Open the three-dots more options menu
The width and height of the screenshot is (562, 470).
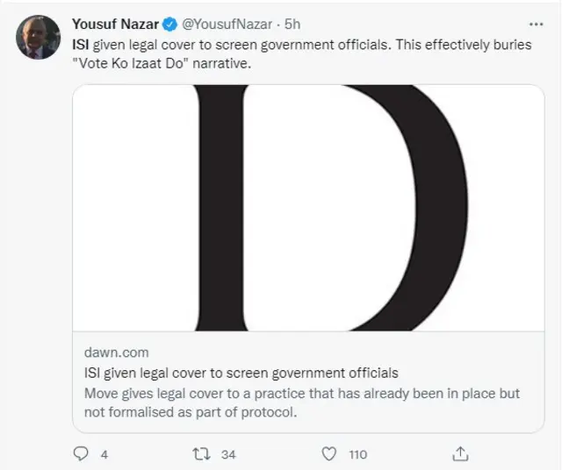[536, 24]
